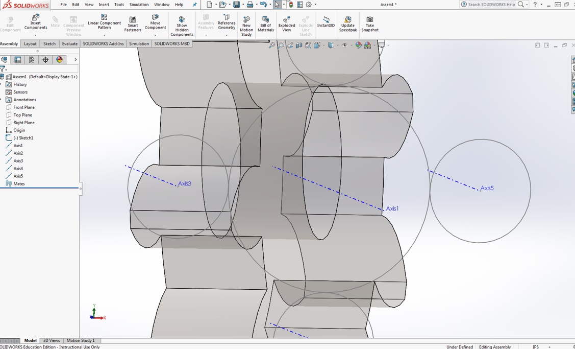Open the DisplayManager color wheel tab

point(59,59)
